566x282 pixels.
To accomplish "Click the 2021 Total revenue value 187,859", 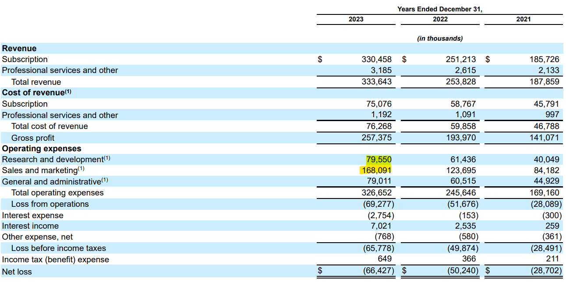I will point(544,82).
